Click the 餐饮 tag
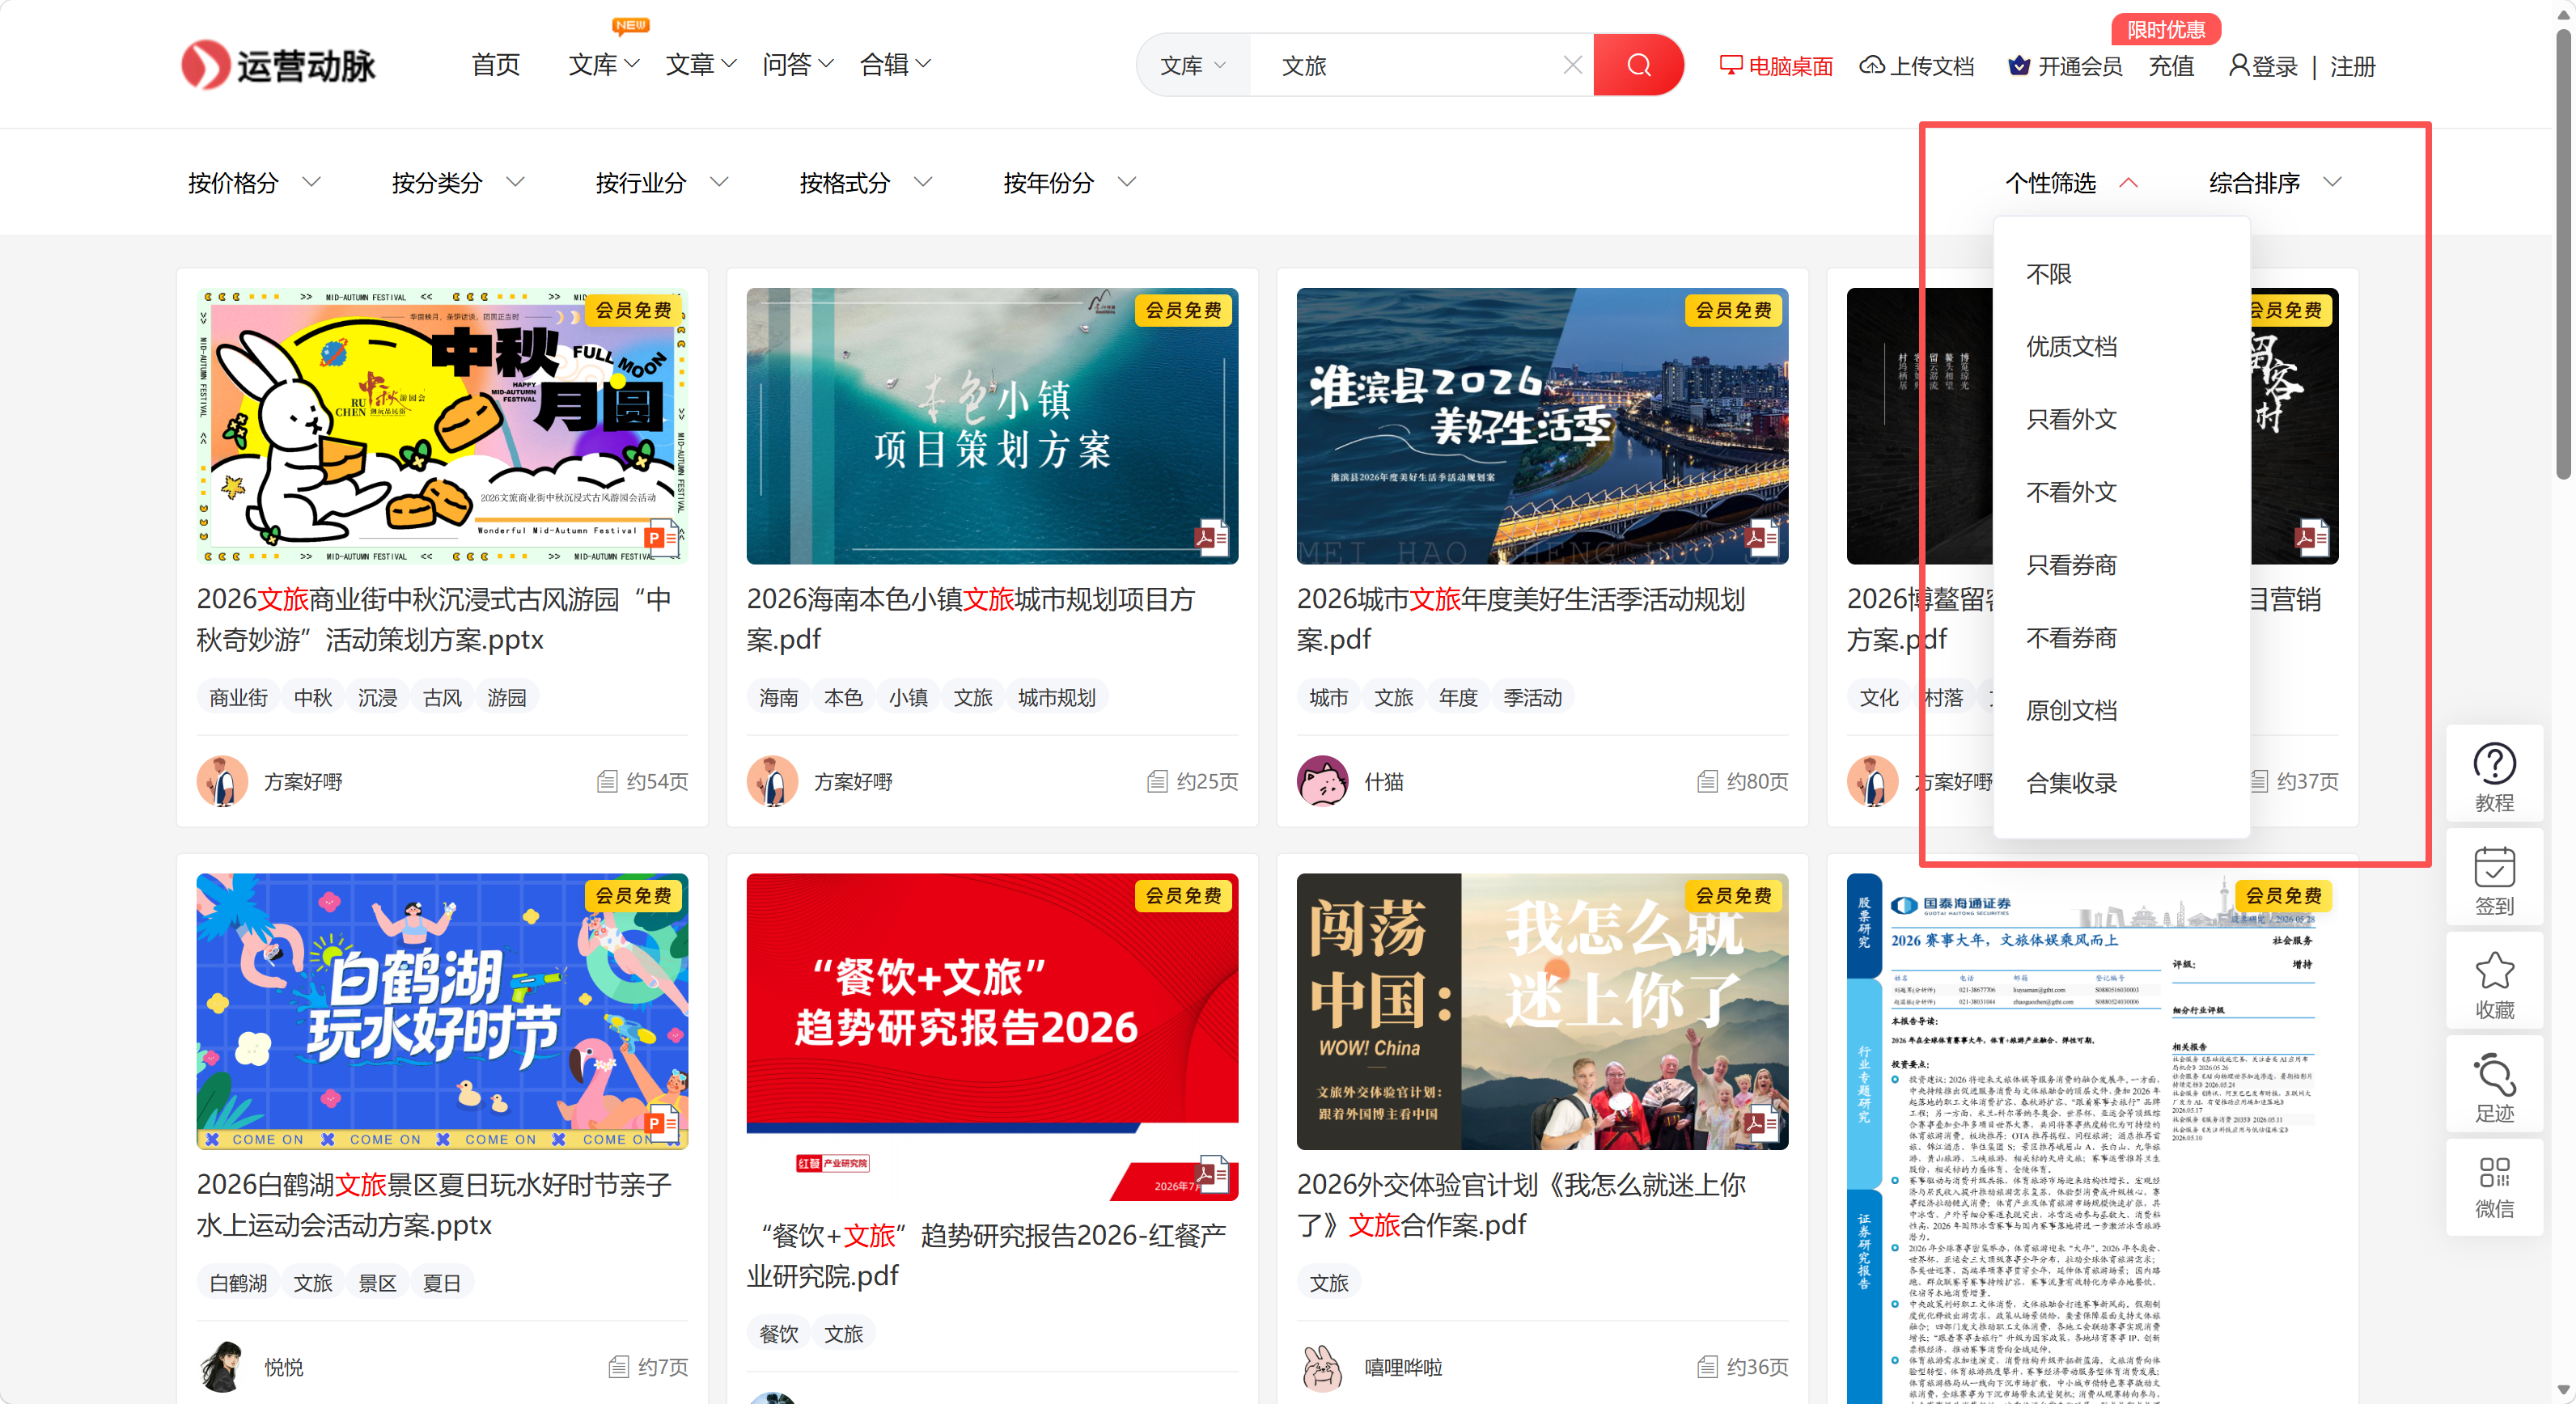2576x1404 pixels. click(778, 1334)
